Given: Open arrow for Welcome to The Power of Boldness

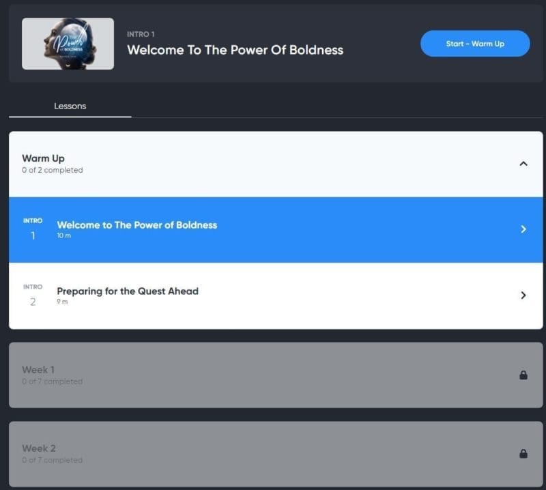Looking at the screenshot, I should pos(523,229).
